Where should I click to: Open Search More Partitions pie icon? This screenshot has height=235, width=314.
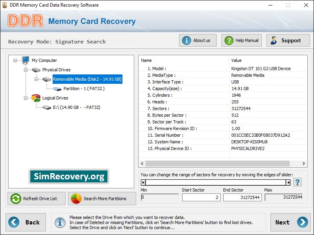point(77,199)
